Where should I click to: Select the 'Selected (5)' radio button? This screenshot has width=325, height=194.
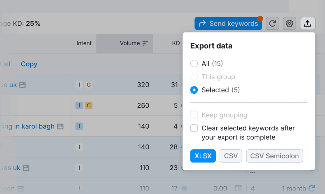pos(194,90)
